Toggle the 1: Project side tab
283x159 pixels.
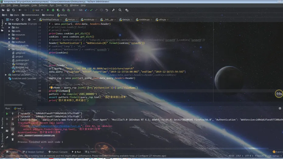point(2,25)
